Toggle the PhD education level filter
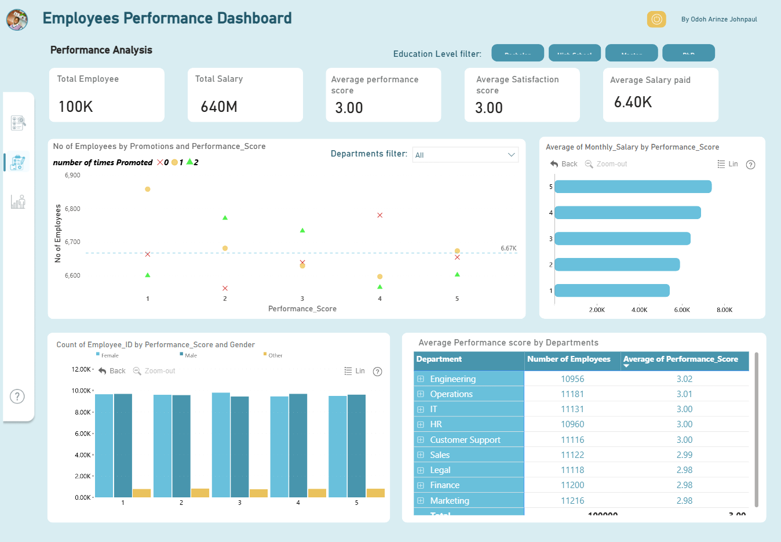This screenshot has width=781, height=542. (x=688, y=53)
